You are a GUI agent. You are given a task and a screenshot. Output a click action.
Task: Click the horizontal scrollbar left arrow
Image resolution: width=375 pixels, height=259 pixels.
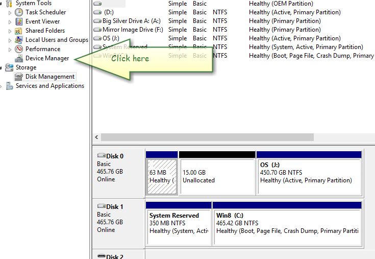tap(96, 137)
